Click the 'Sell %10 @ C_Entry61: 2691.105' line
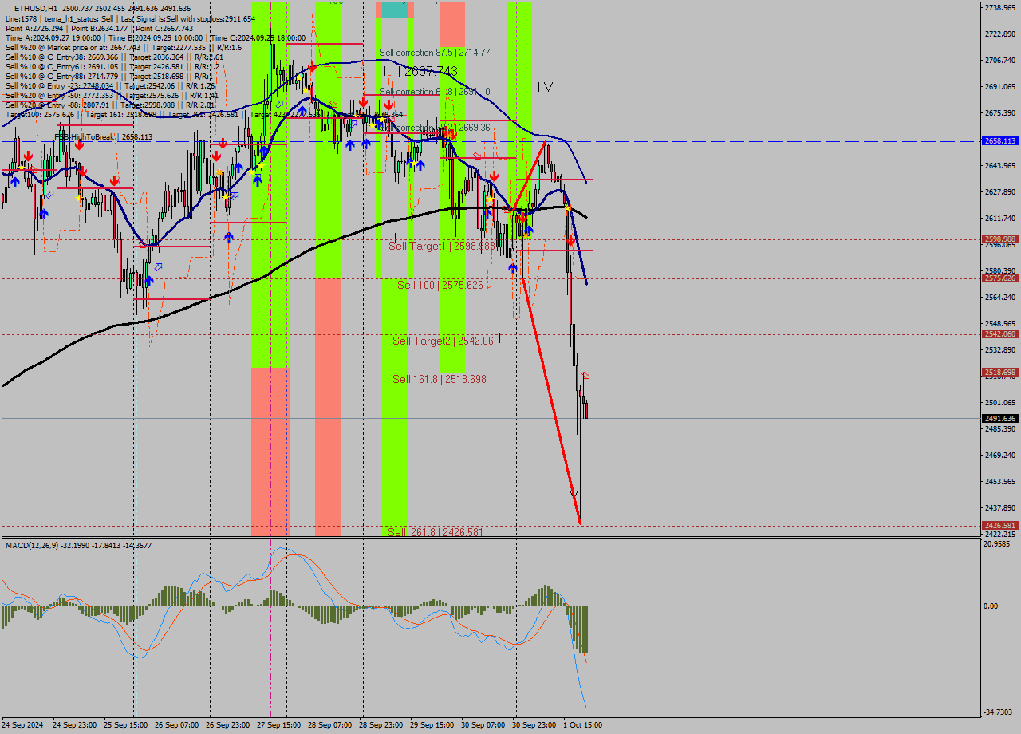 [x=112, y=66]
